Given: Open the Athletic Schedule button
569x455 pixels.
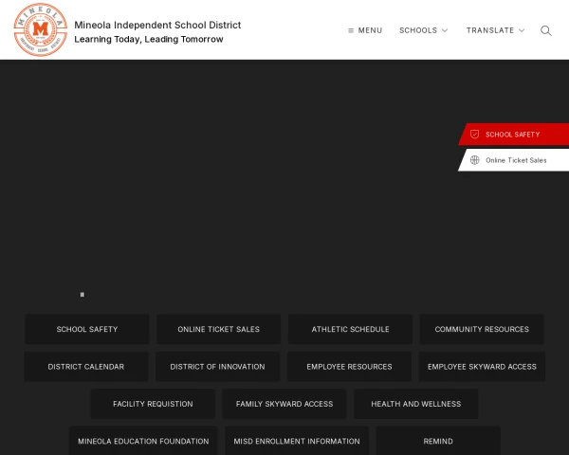Looking at the screenshot, I should [350, 329].
